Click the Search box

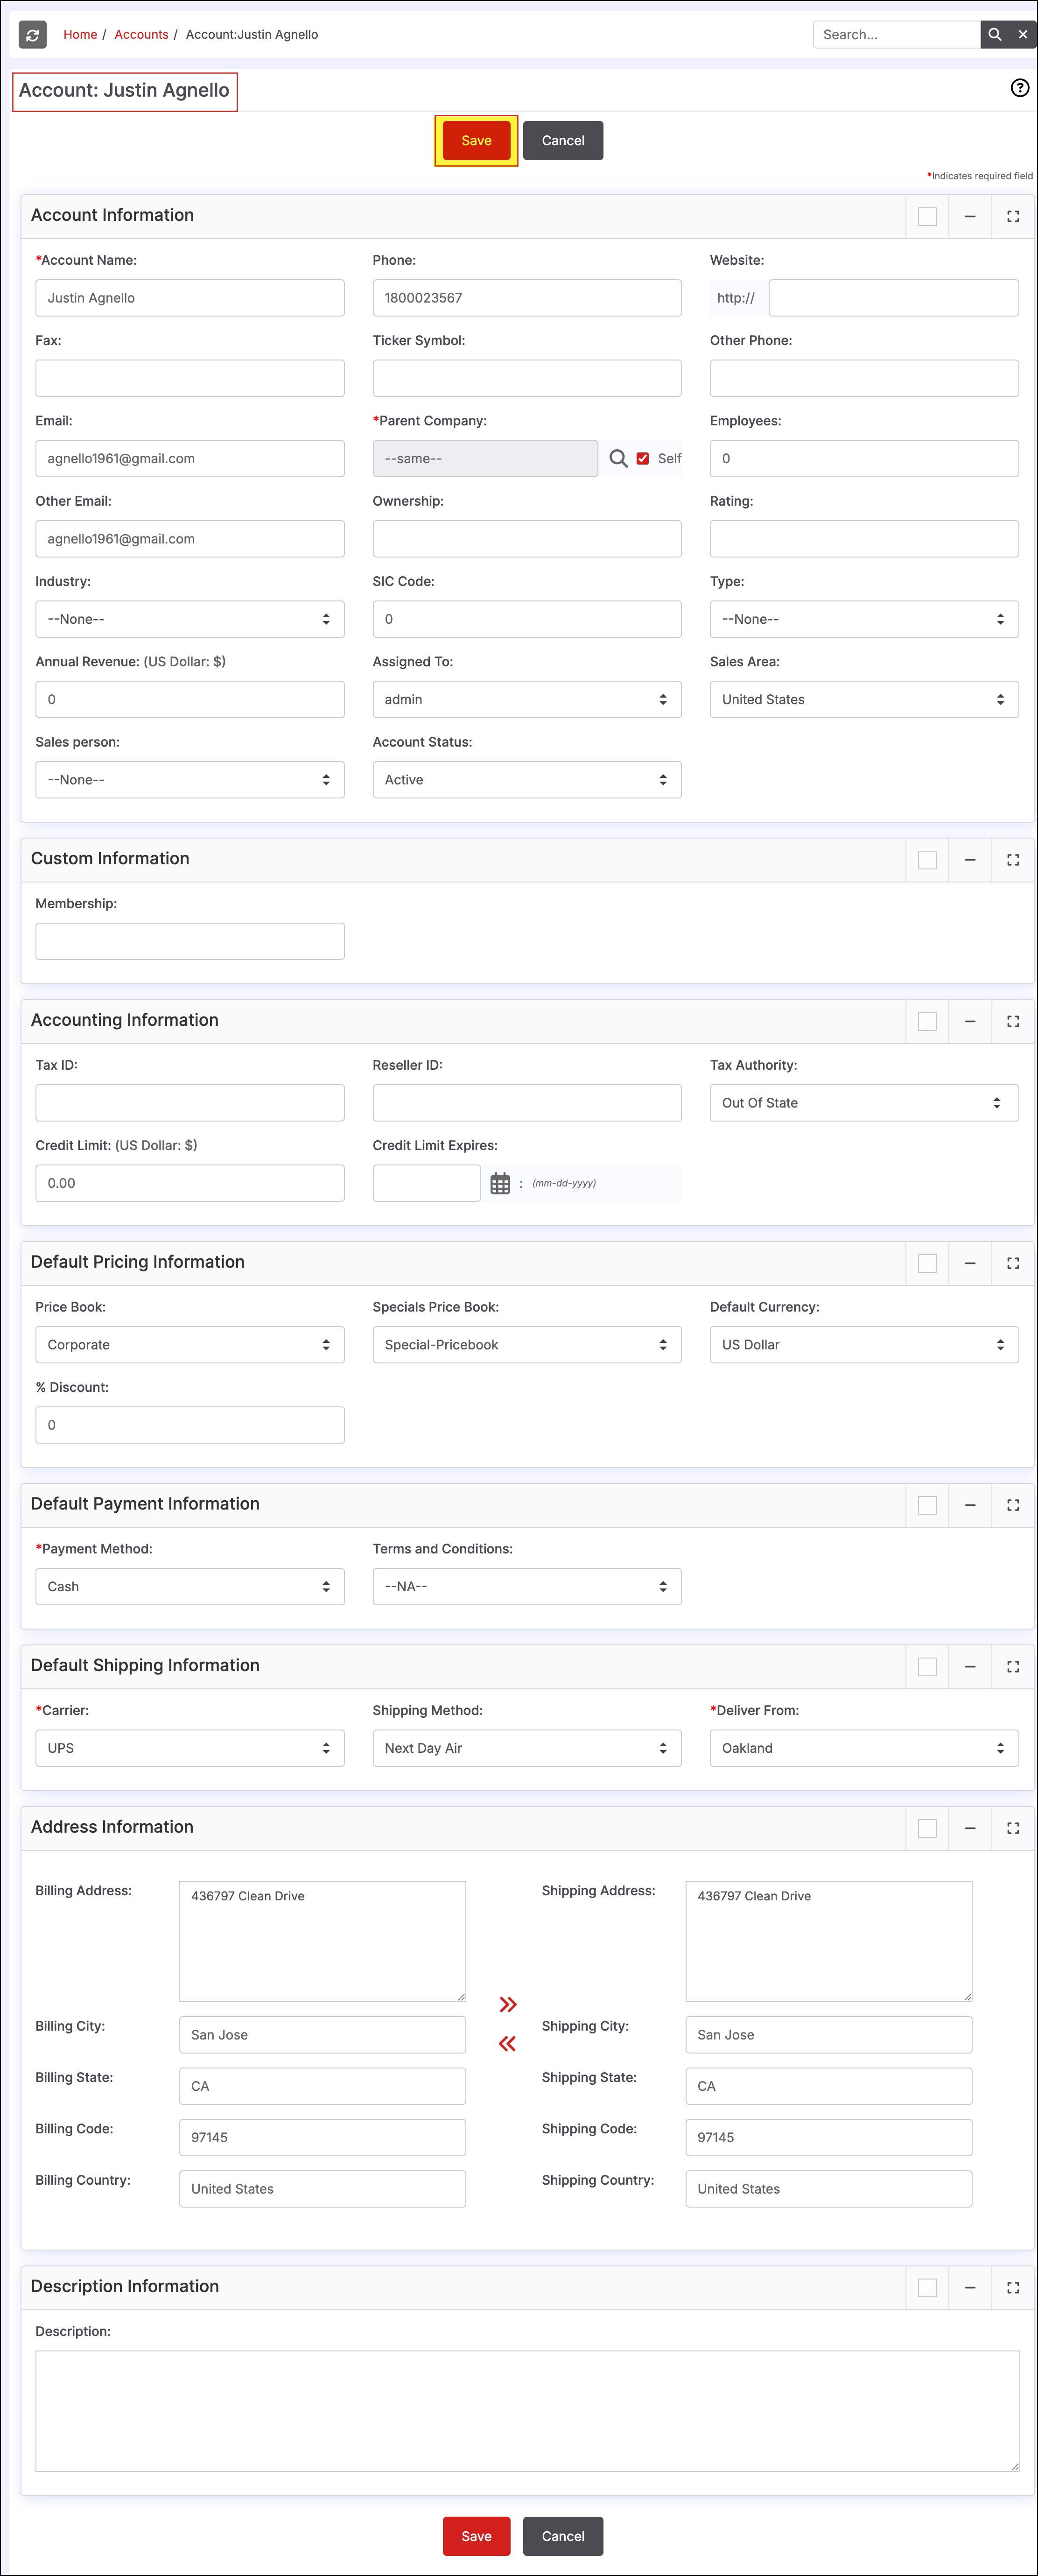(896, 34)
